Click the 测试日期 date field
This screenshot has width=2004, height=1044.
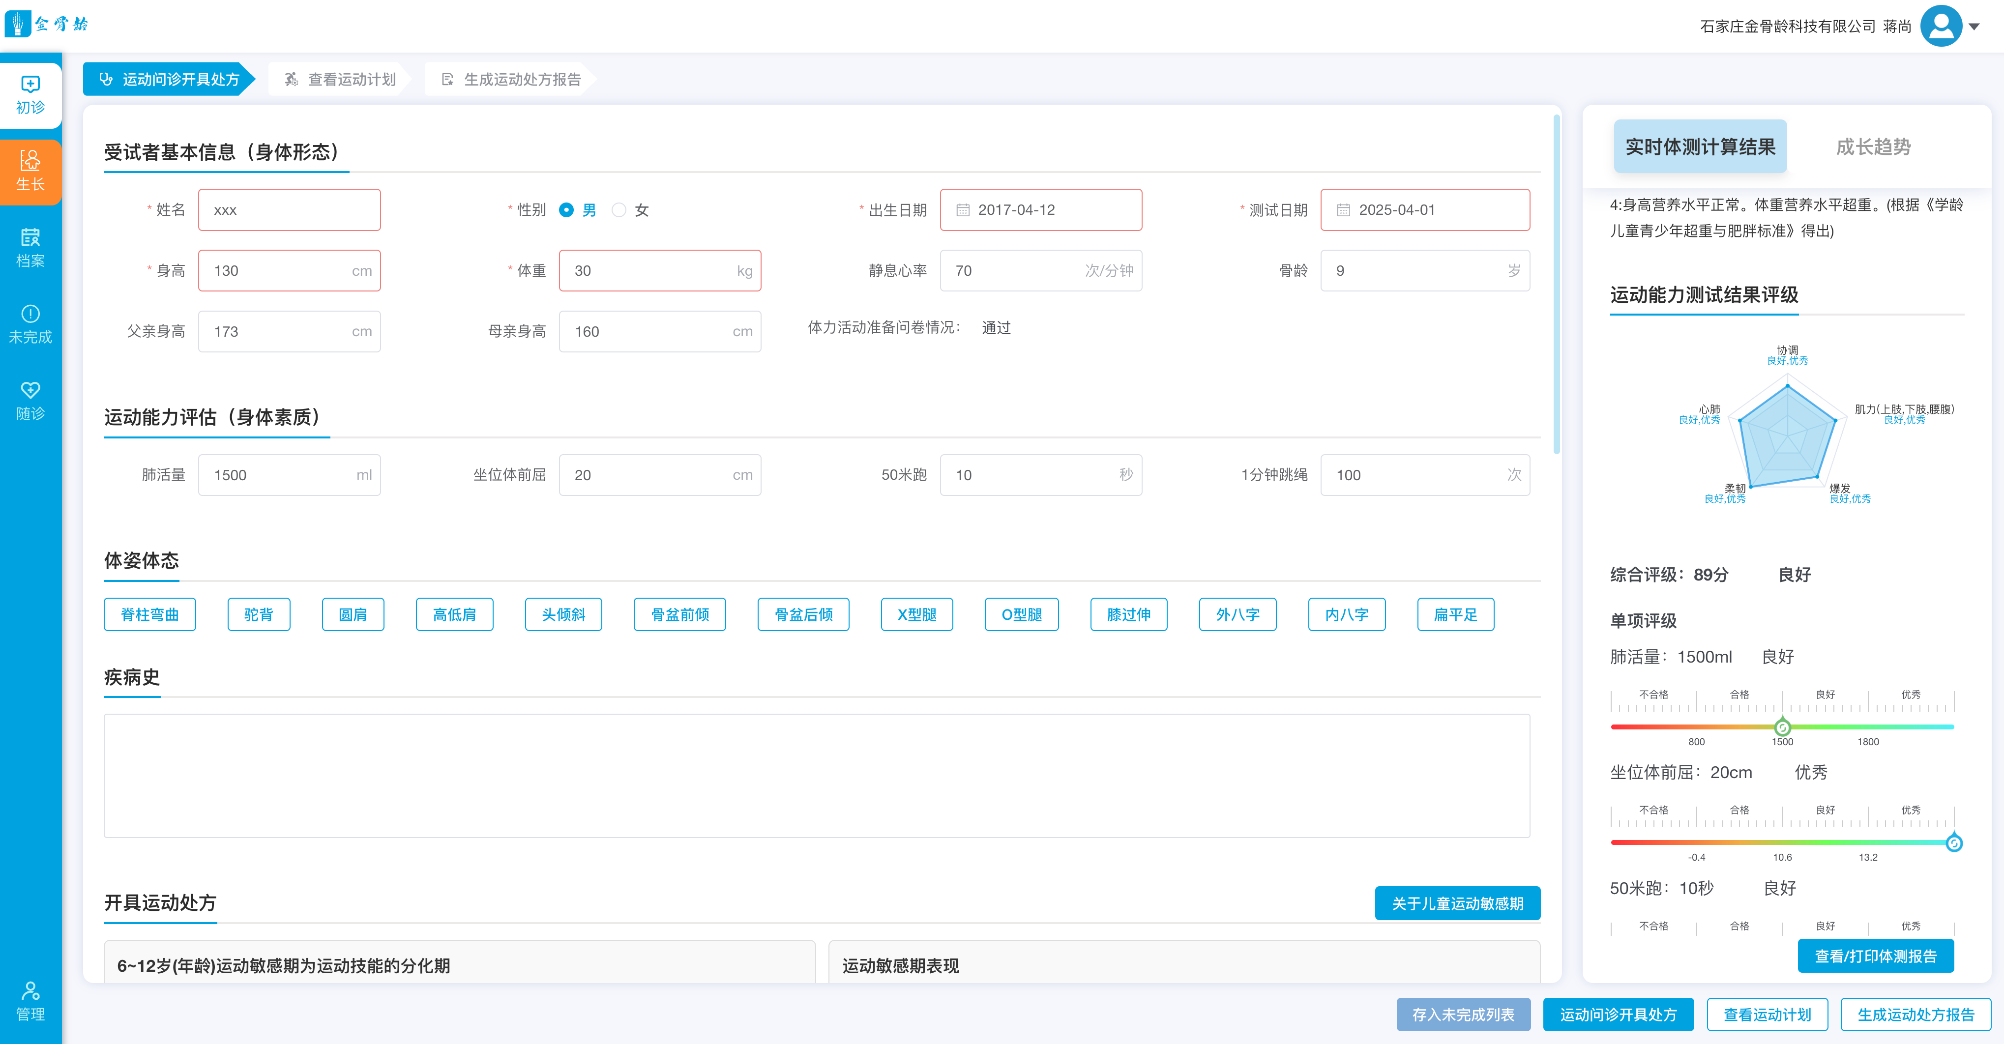(1425, 210)
